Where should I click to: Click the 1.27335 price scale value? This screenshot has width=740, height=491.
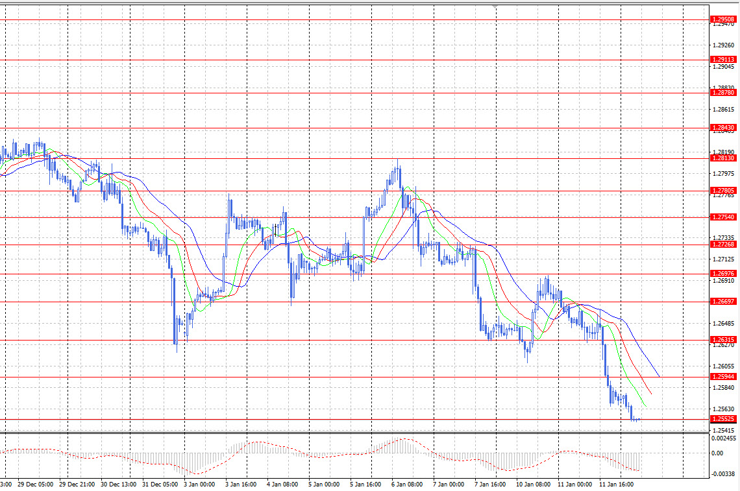(x=724, y=238)
